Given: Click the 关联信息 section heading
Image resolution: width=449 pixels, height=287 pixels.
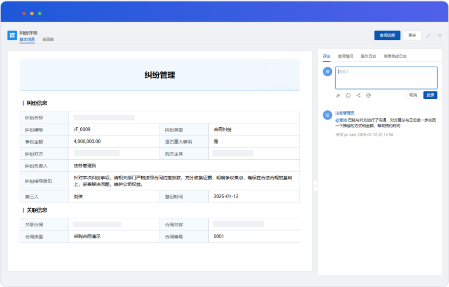Looking at the screenshot, I should [37, 210].
